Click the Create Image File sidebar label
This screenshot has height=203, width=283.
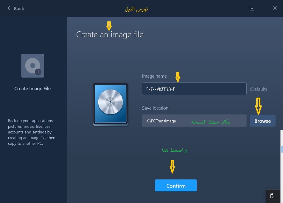(32, 89)
